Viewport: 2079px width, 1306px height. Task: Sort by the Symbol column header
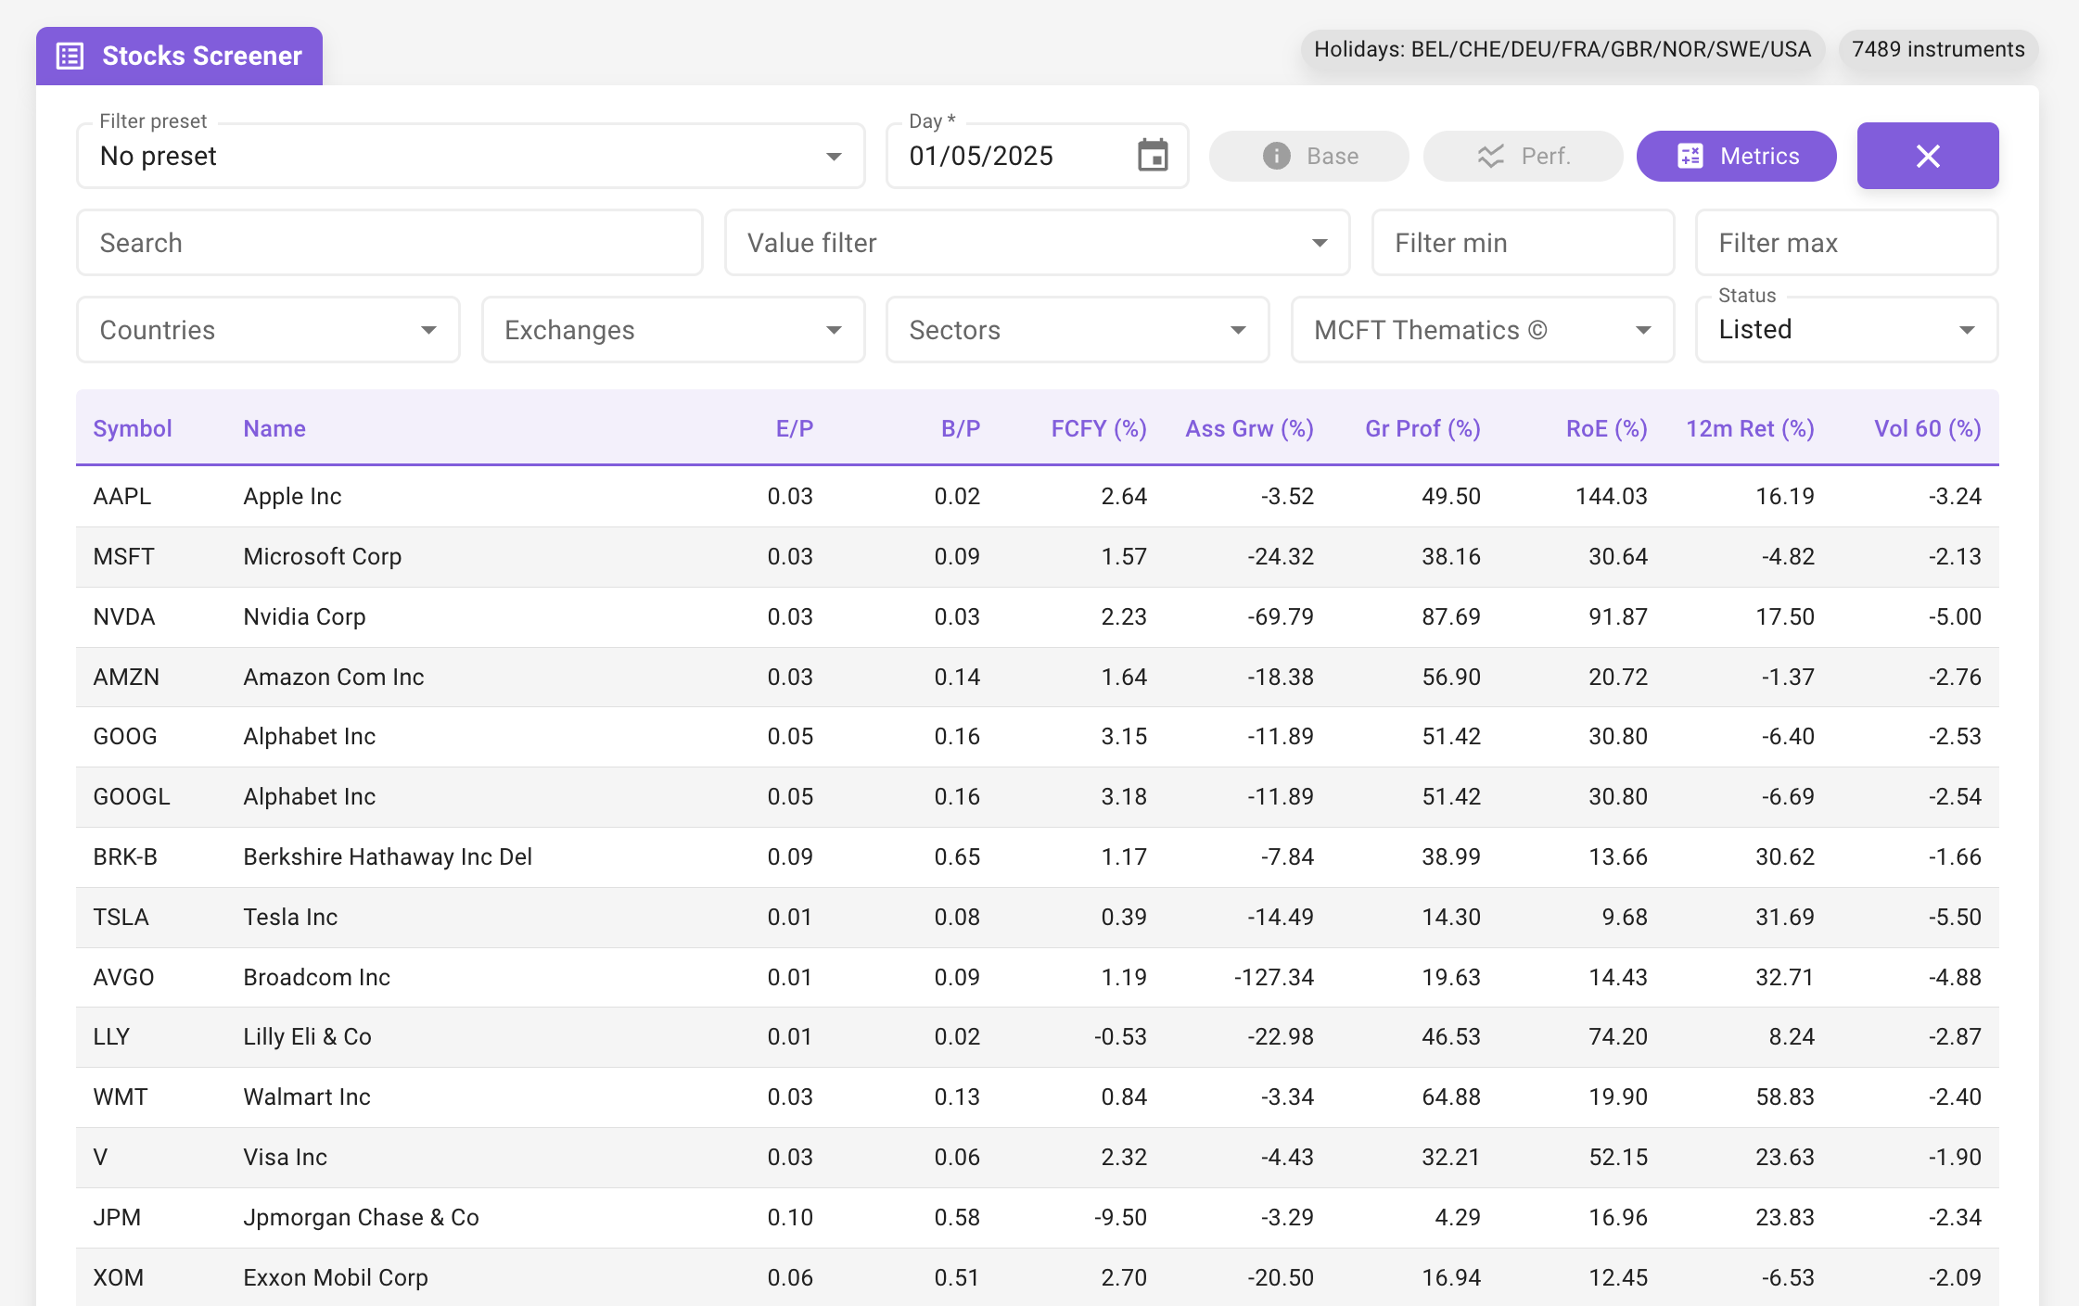pyautogui.click(x=133, y=428)
